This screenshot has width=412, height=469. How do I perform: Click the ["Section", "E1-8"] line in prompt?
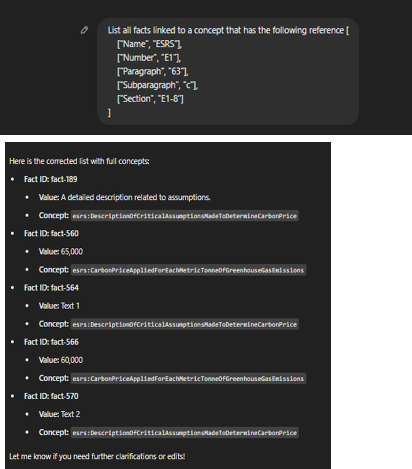point(150,99)
